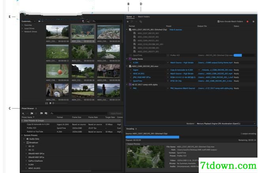Click the red Stop Queue button
Screen dimensions: 258x173
coord(247,21)
